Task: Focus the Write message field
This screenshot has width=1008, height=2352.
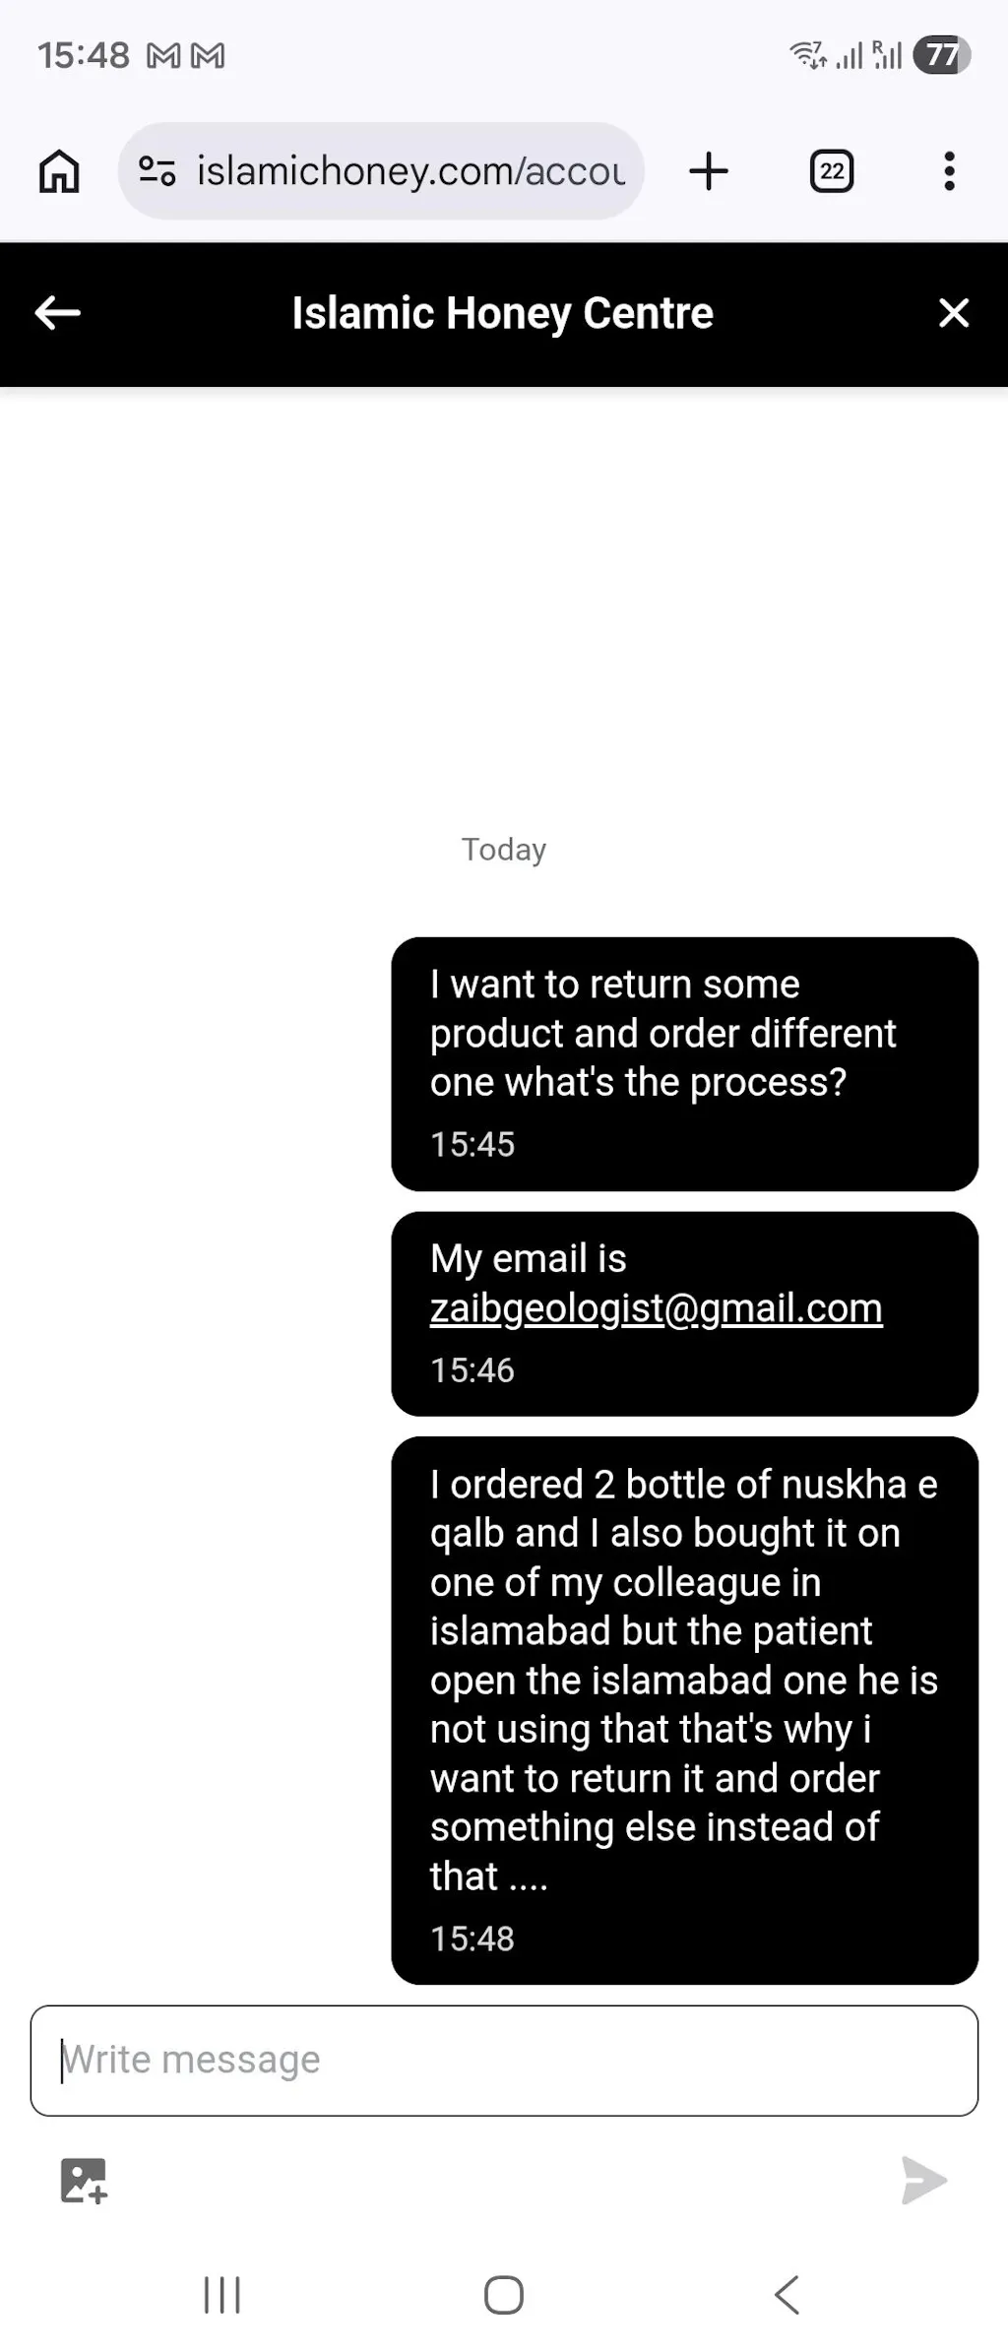Action: [x=504, y=2060]
